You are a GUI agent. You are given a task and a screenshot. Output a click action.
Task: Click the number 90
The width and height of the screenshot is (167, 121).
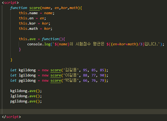102,75
